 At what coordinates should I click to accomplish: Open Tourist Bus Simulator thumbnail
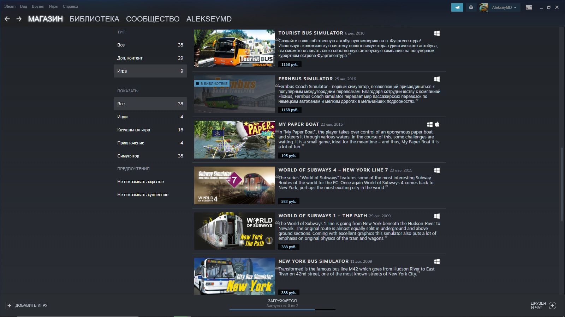point(234,48)
